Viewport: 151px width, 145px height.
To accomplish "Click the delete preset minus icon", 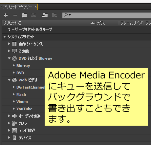I will [15, 15].
